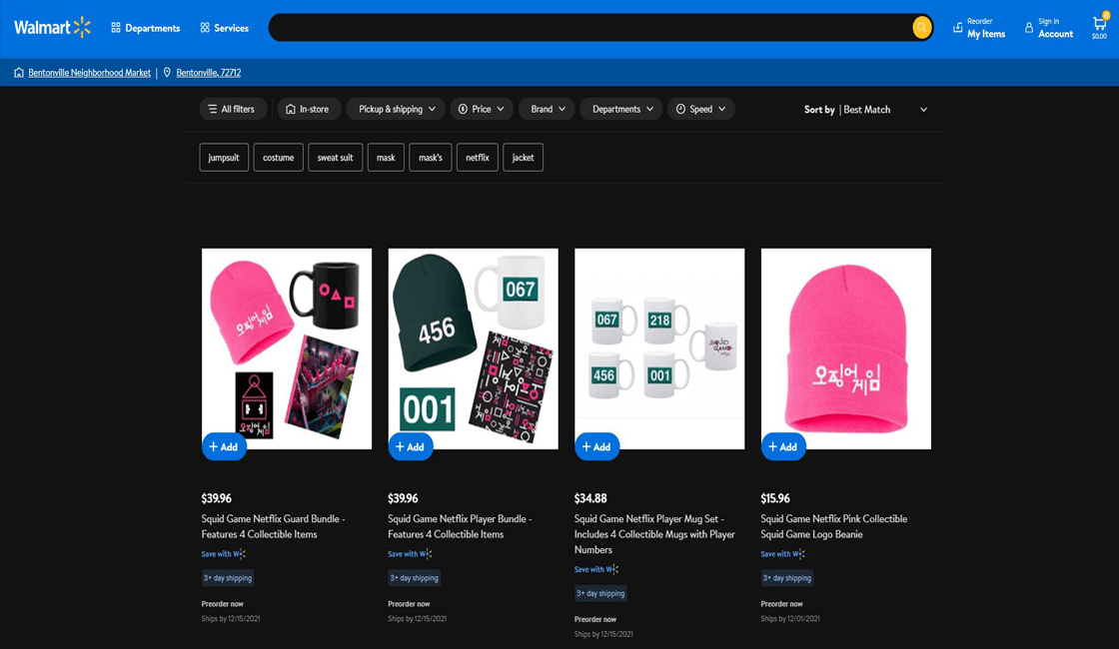Screen dimensions: 1119x649
Task: Toggle the netflix related search chip
Action: pyautogui.click(x=477, y=157)
